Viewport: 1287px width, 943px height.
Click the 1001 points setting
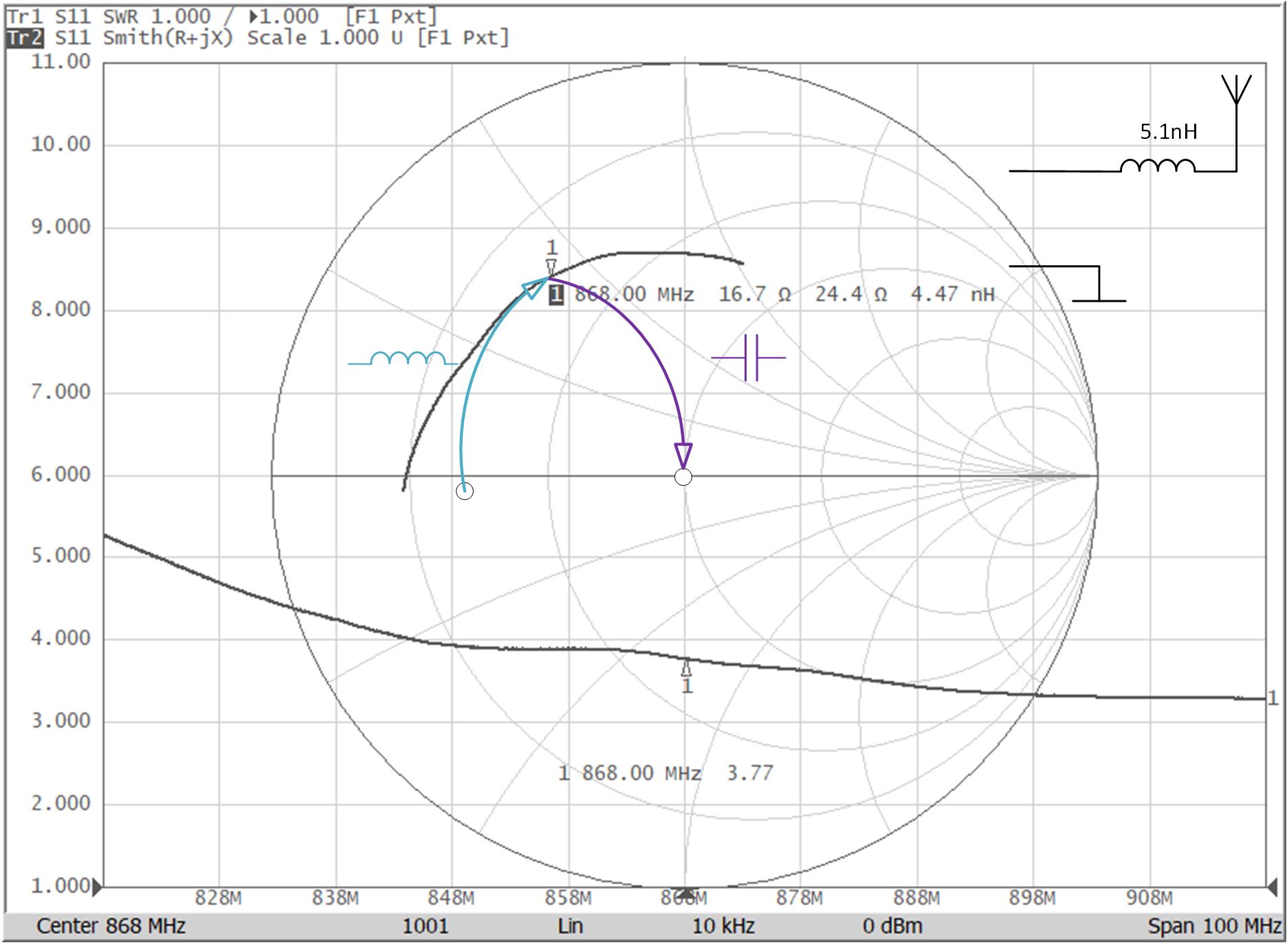425,927
